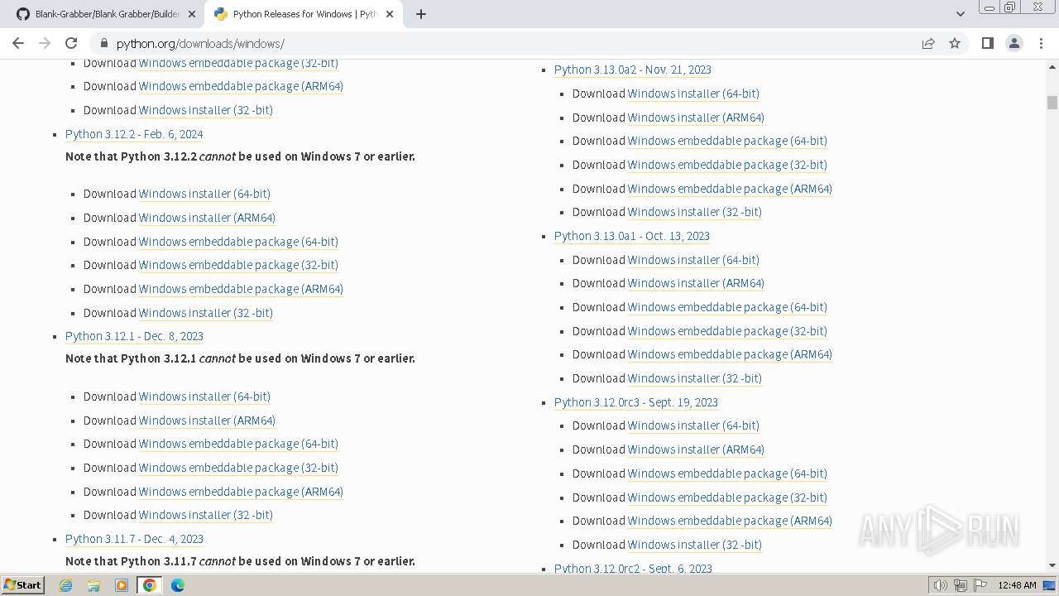
Task: Download Python 3.12.2 Windows installer (64-bit)
Action: click(x=204, y=194)
